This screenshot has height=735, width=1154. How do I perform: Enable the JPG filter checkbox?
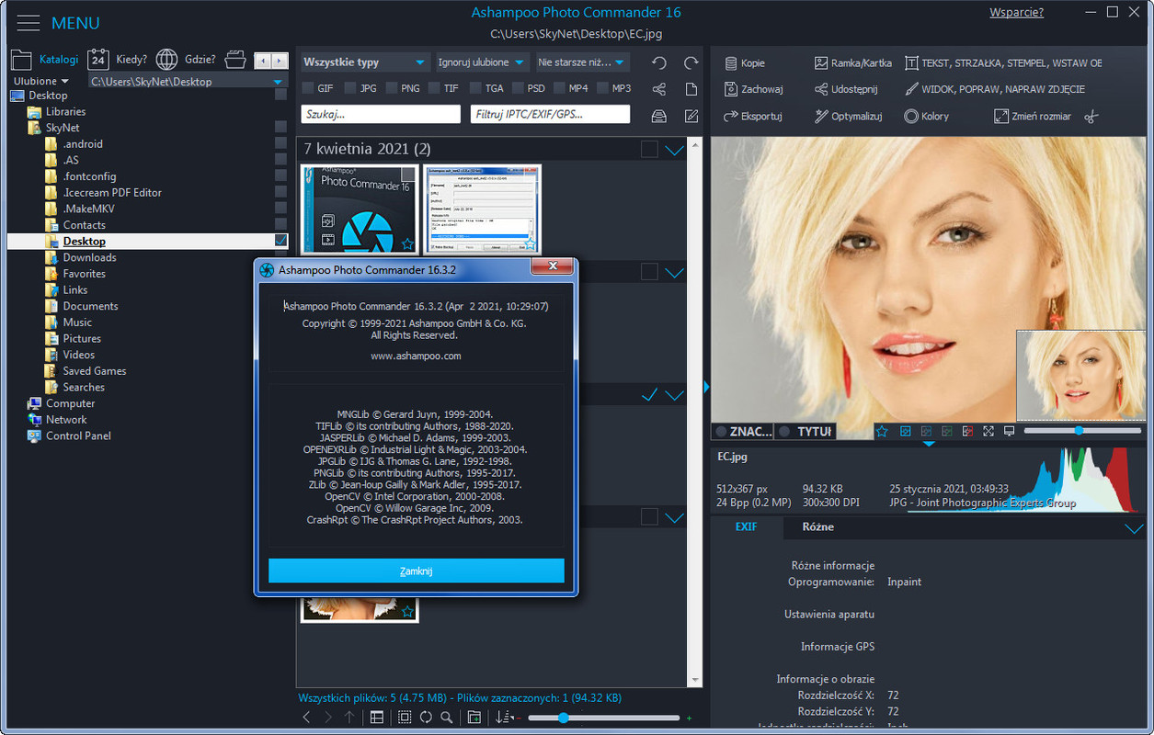click(x=350, y=88)
